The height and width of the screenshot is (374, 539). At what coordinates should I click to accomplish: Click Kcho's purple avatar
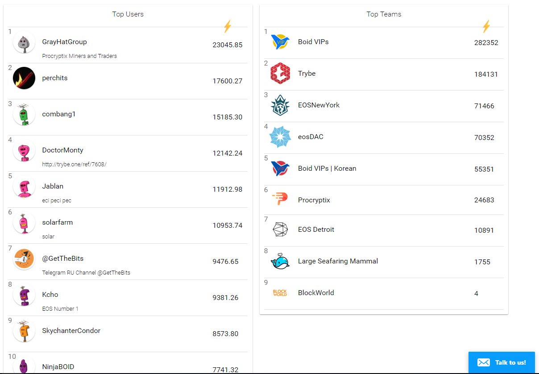[24, 295]
